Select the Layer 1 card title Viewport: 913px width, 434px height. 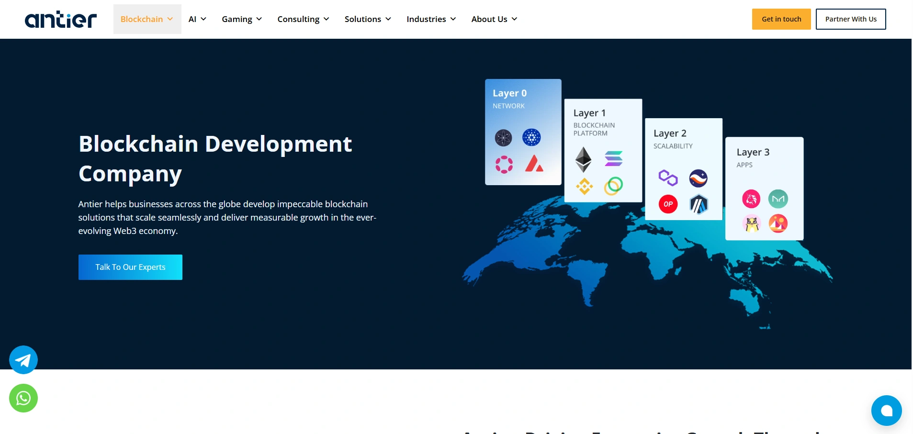tap(589, 113)
